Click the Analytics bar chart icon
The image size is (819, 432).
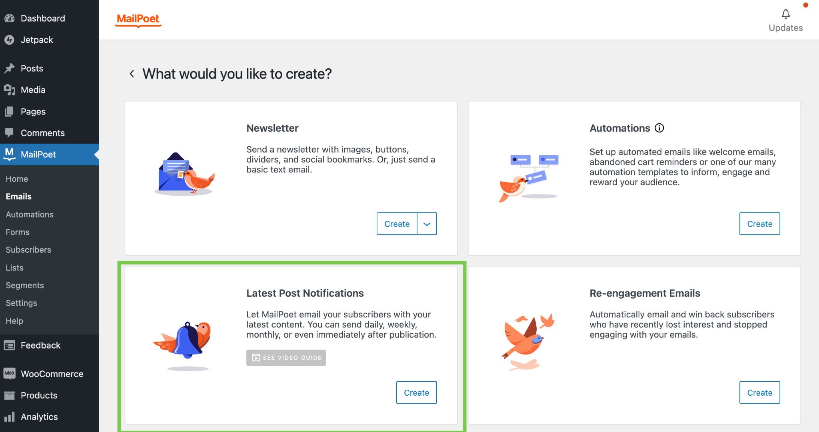[x=10, y=417]
